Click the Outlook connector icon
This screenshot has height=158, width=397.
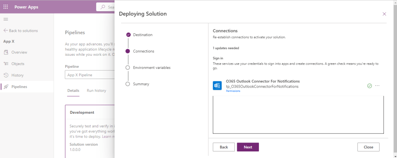(x=217, y=86)
